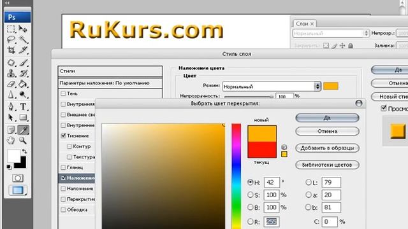This screenshot has height=229, width=408.
Task: Lock layer position in Layers panel
Action: (x=342, y=45)
